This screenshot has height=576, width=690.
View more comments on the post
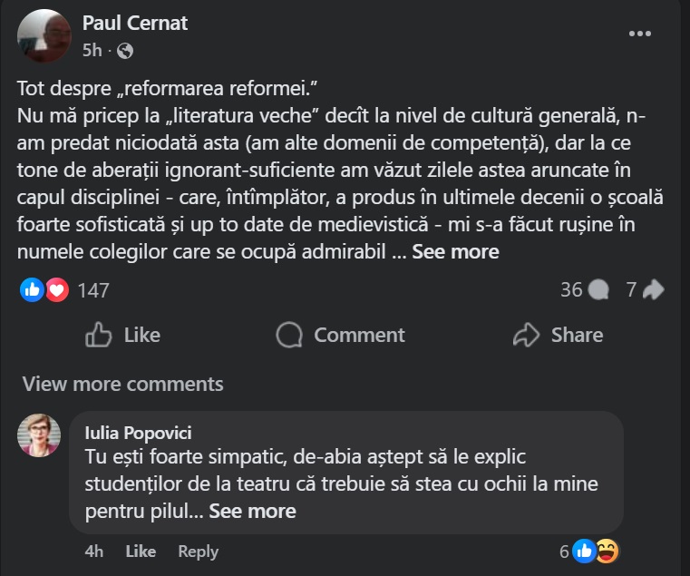(x=122, y=384)
